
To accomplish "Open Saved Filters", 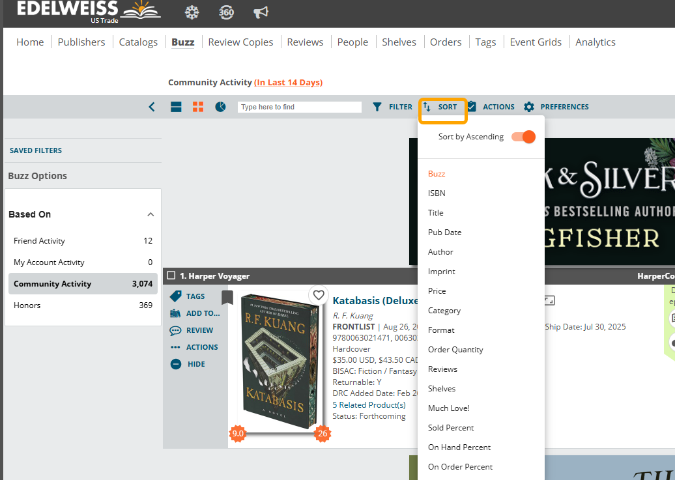I will pos(36,150).
